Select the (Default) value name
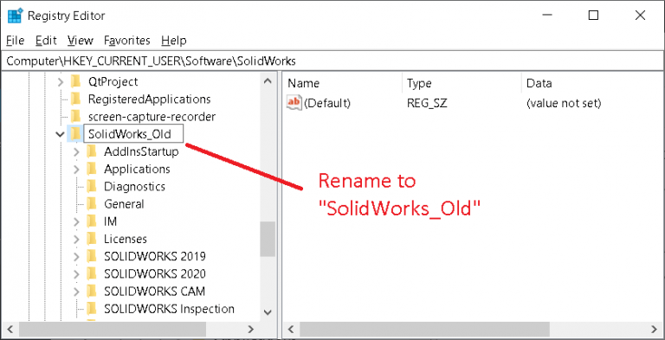Viewport: 665px width, 340px height. pyautogui.click(x=327, y=103)
